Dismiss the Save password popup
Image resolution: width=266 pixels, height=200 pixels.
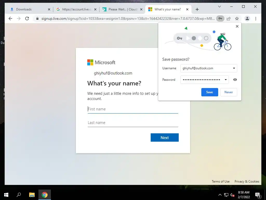tap(237, 26)
